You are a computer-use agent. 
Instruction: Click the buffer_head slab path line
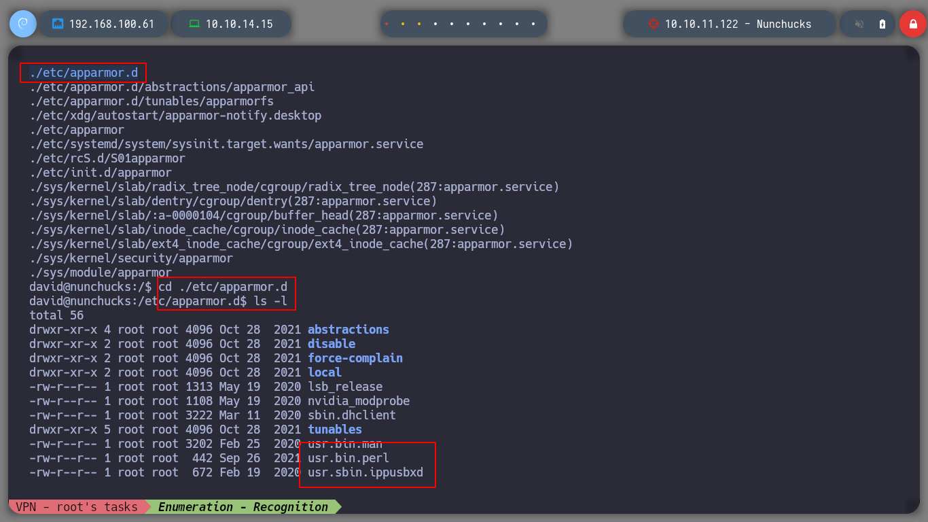pos(264,215)
